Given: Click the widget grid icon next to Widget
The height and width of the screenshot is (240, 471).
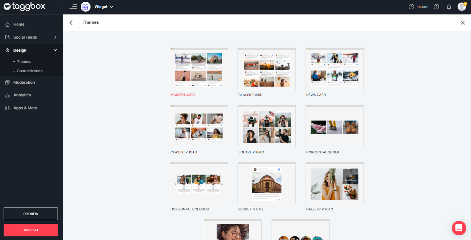Looking at the screenshot, I should tap(85, 6).
